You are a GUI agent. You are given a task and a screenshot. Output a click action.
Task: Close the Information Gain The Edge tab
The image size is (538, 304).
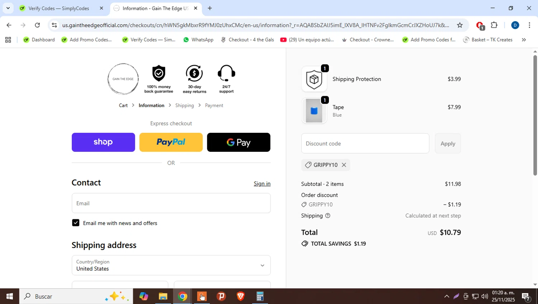[x=195, y=8]
